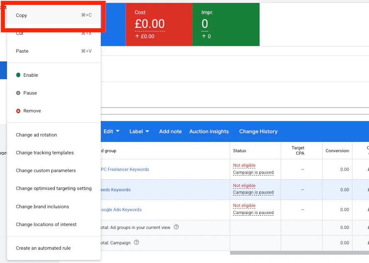Open the eeds Keywords ad group
369x263 pixels.
pyautogui.click(x=116, y=190)
